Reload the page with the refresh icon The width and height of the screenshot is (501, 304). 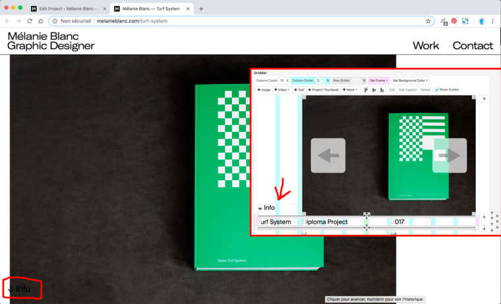(30, 21)
